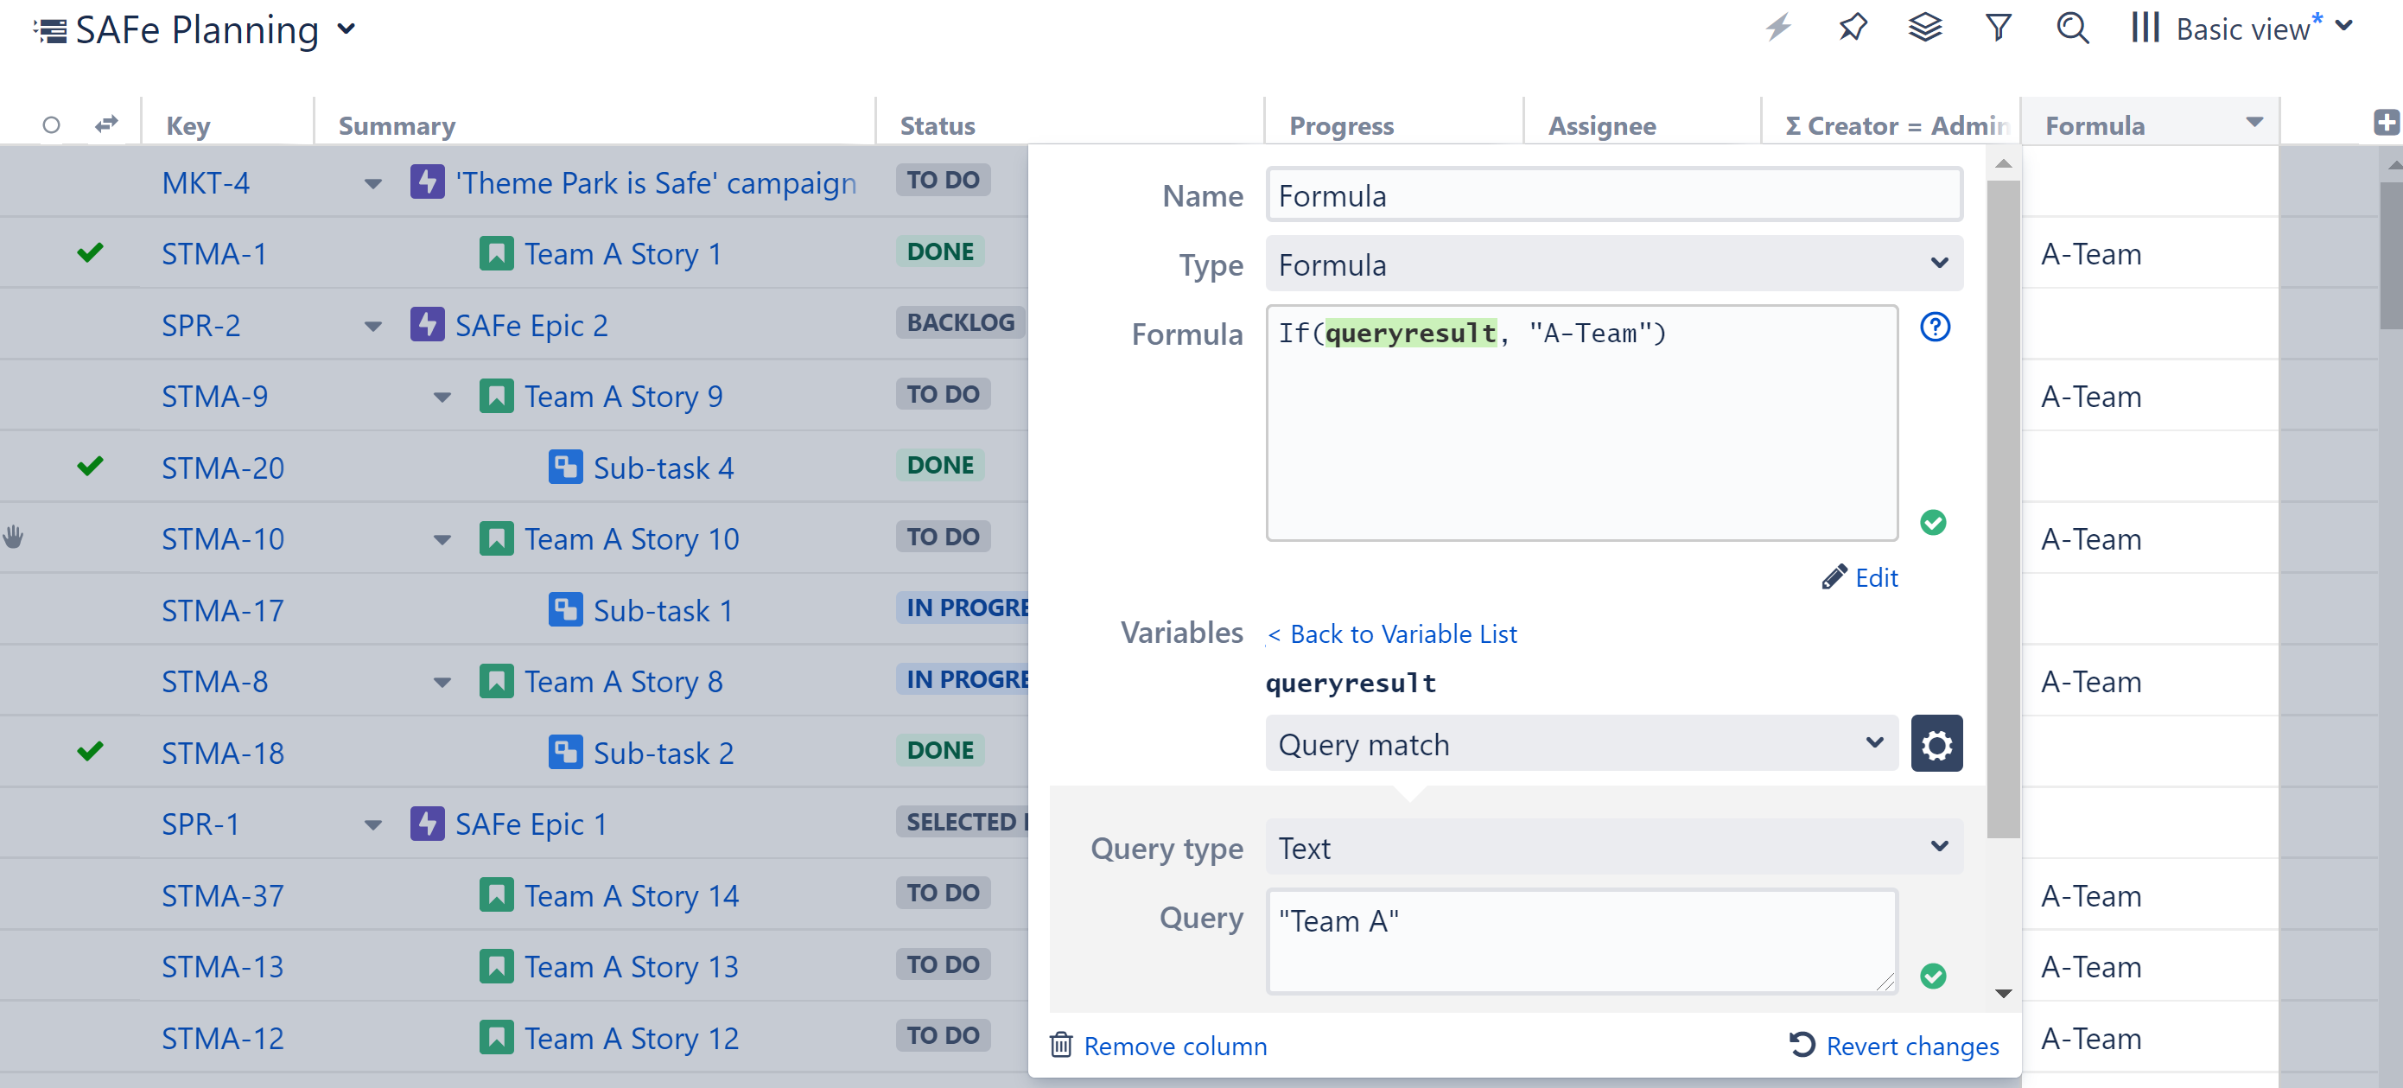The height and width of the screenshot is (1088, 2403).
Task: Click the search magnifier icon
Action: (x=2072, y=27)
